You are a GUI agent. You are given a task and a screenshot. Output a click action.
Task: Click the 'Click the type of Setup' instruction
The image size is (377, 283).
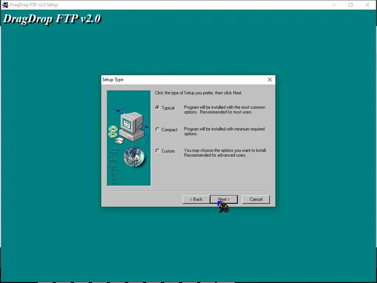[x=198, y=93]
